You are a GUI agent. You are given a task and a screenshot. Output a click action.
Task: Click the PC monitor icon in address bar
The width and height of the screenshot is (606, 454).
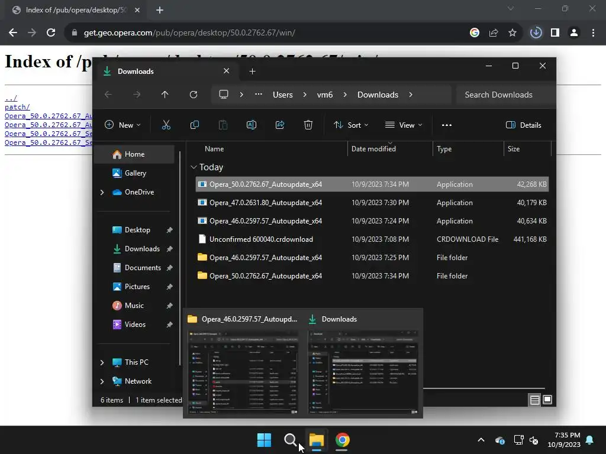223,95
